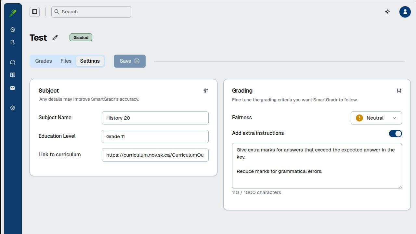Open the gear settings icon in sidebar
The image size is (416, 234).
(x=13, y=108)
